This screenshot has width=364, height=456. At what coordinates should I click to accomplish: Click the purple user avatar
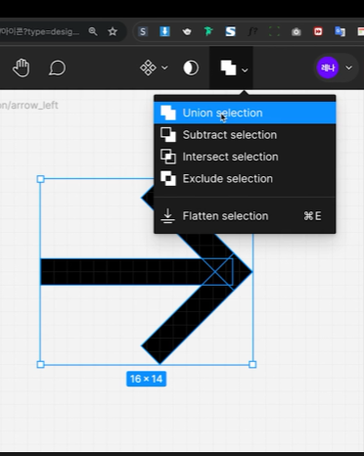(x=328, y=68)
